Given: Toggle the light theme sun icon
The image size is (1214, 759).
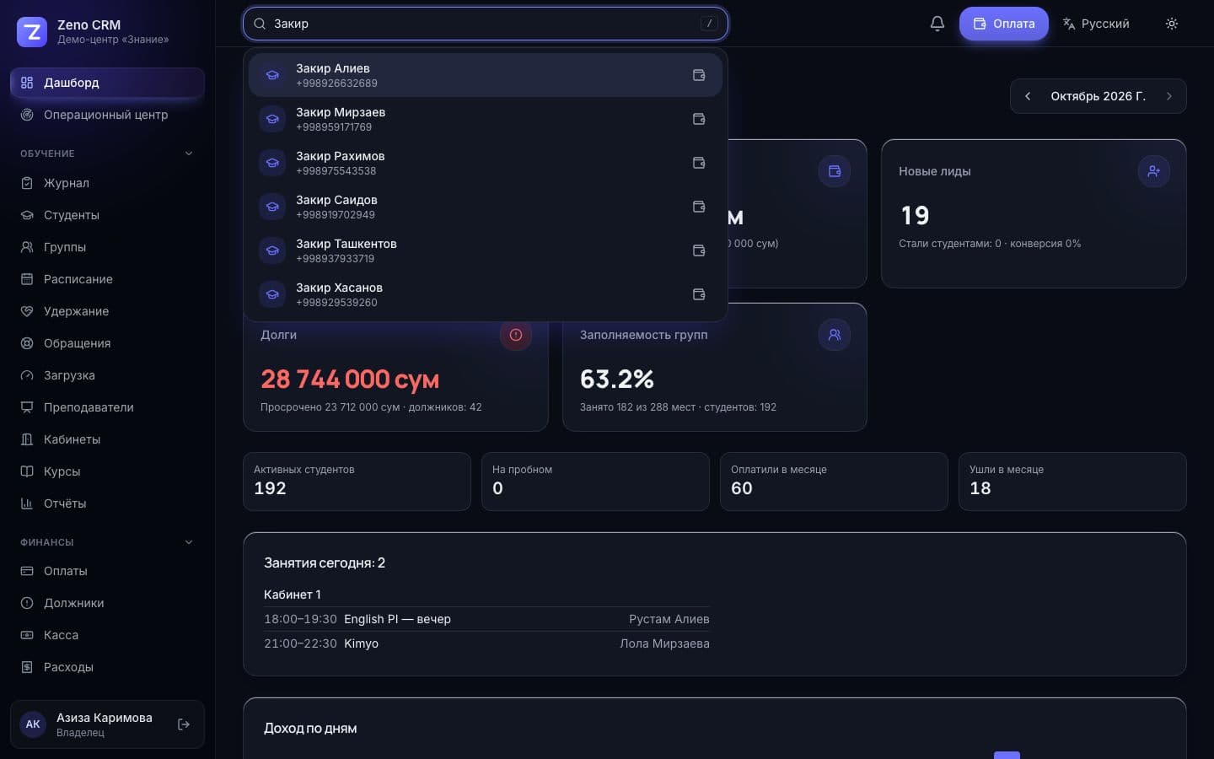Looking at the screenshot, I should [1171, 24].
